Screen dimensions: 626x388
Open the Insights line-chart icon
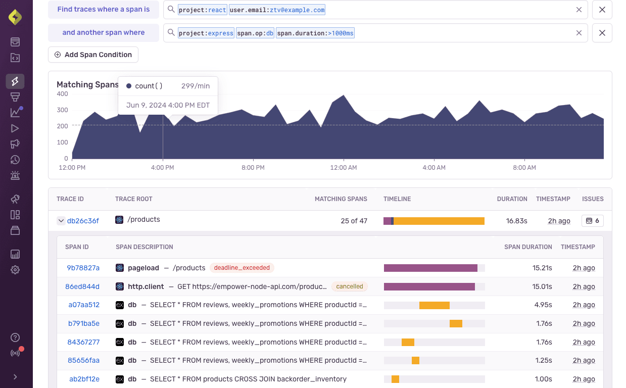coord(15,112)
